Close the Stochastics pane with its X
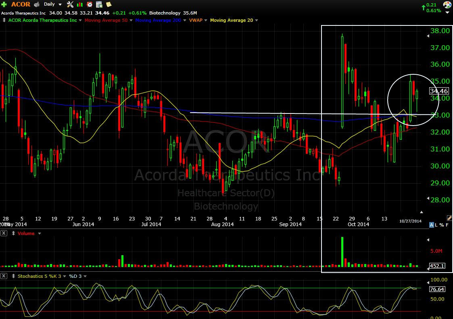The height and width of the screenshot is (319, 453). pos(4,276)
